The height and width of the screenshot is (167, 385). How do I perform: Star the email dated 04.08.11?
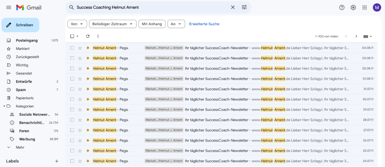(x=80, y=48)
